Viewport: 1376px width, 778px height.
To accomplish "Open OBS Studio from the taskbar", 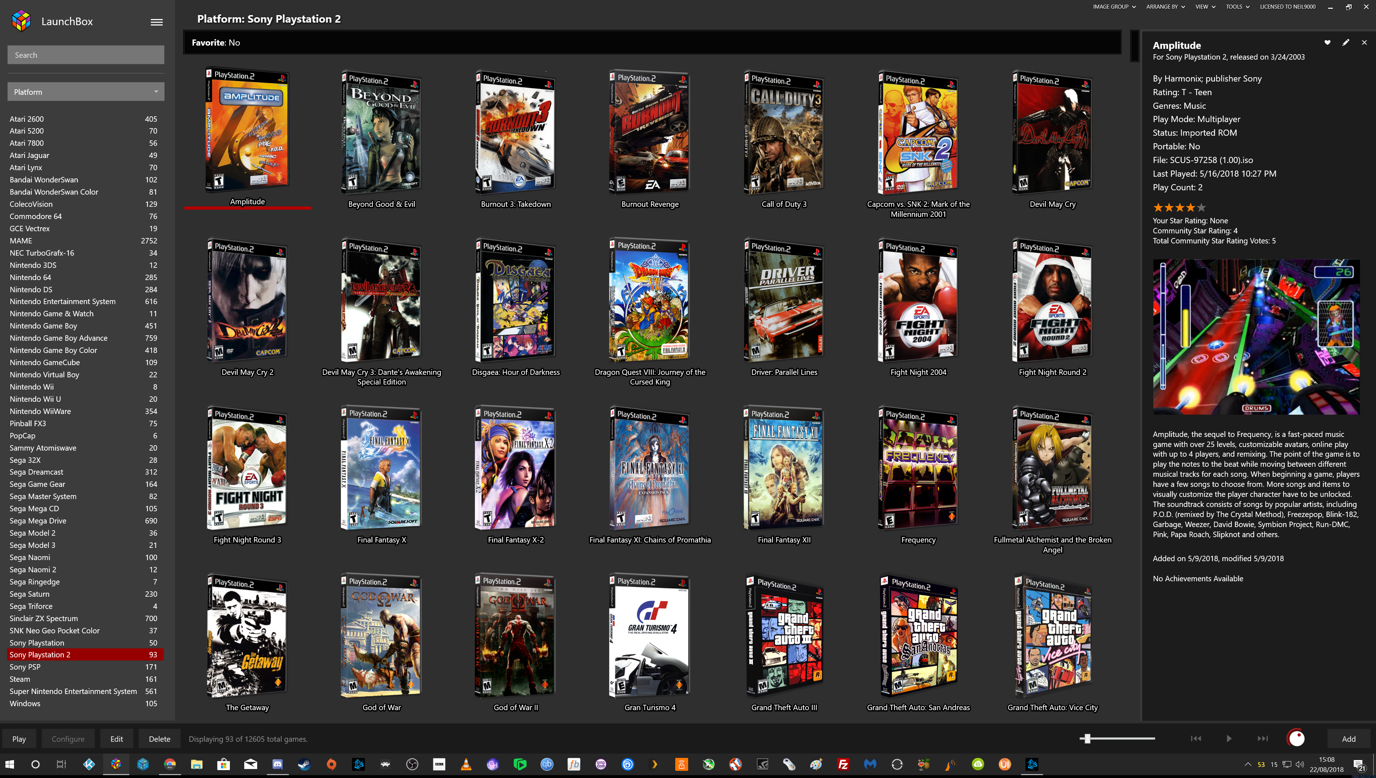I will coord(412,764).
